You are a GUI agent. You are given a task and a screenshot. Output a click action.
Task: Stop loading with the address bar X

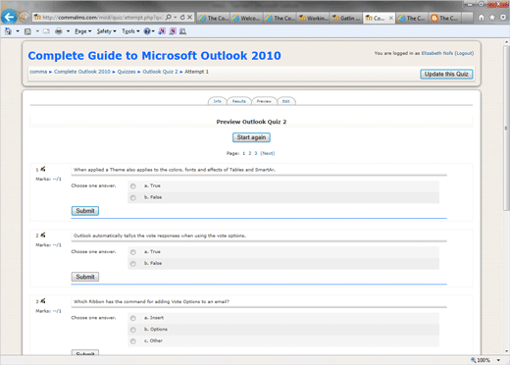coord(189,18)
